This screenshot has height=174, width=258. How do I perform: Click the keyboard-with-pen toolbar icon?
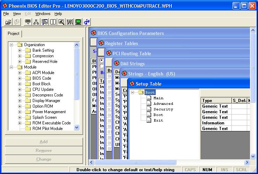pos(28,22)
